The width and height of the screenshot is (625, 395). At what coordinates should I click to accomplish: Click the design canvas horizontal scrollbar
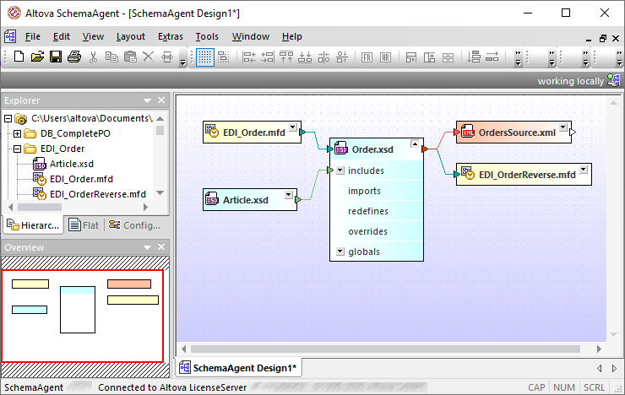pyautogui.click(x=385, y=349)
